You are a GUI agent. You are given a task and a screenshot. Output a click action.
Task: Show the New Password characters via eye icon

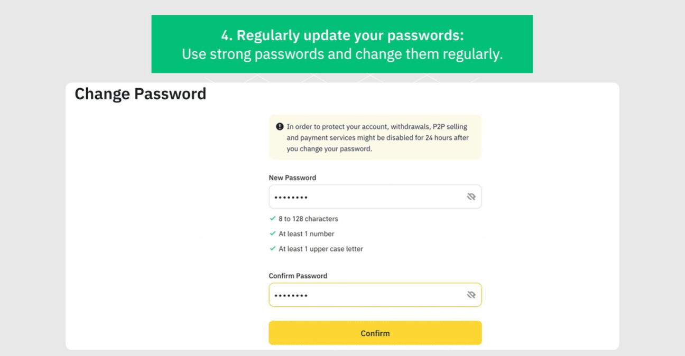click(x=471, y=197)
